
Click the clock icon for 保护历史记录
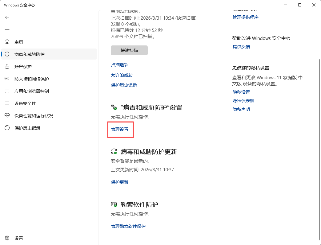[7, 128]
